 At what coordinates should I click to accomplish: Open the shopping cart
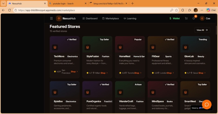[186, 18]
